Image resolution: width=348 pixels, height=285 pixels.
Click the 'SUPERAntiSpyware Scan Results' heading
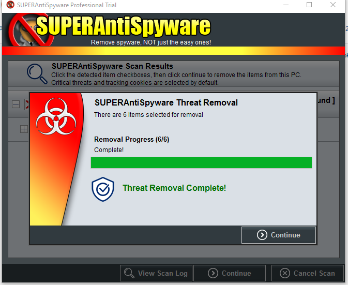tap(112, 66)
